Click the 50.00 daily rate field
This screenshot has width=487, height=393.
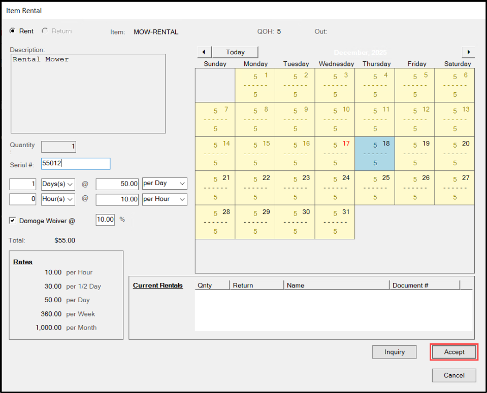click(x=117, y=184)
